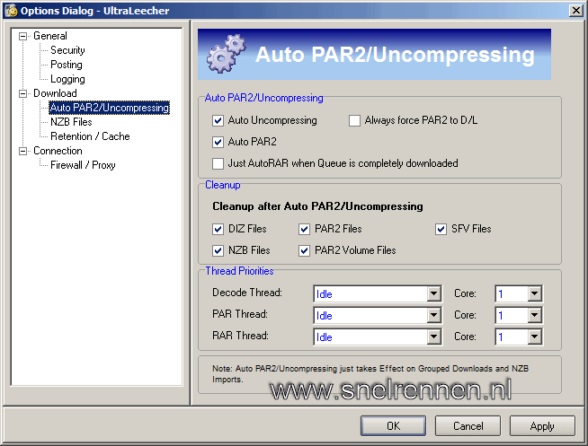Uncheck SFV Files cleanup option

[x=441, y=229]
